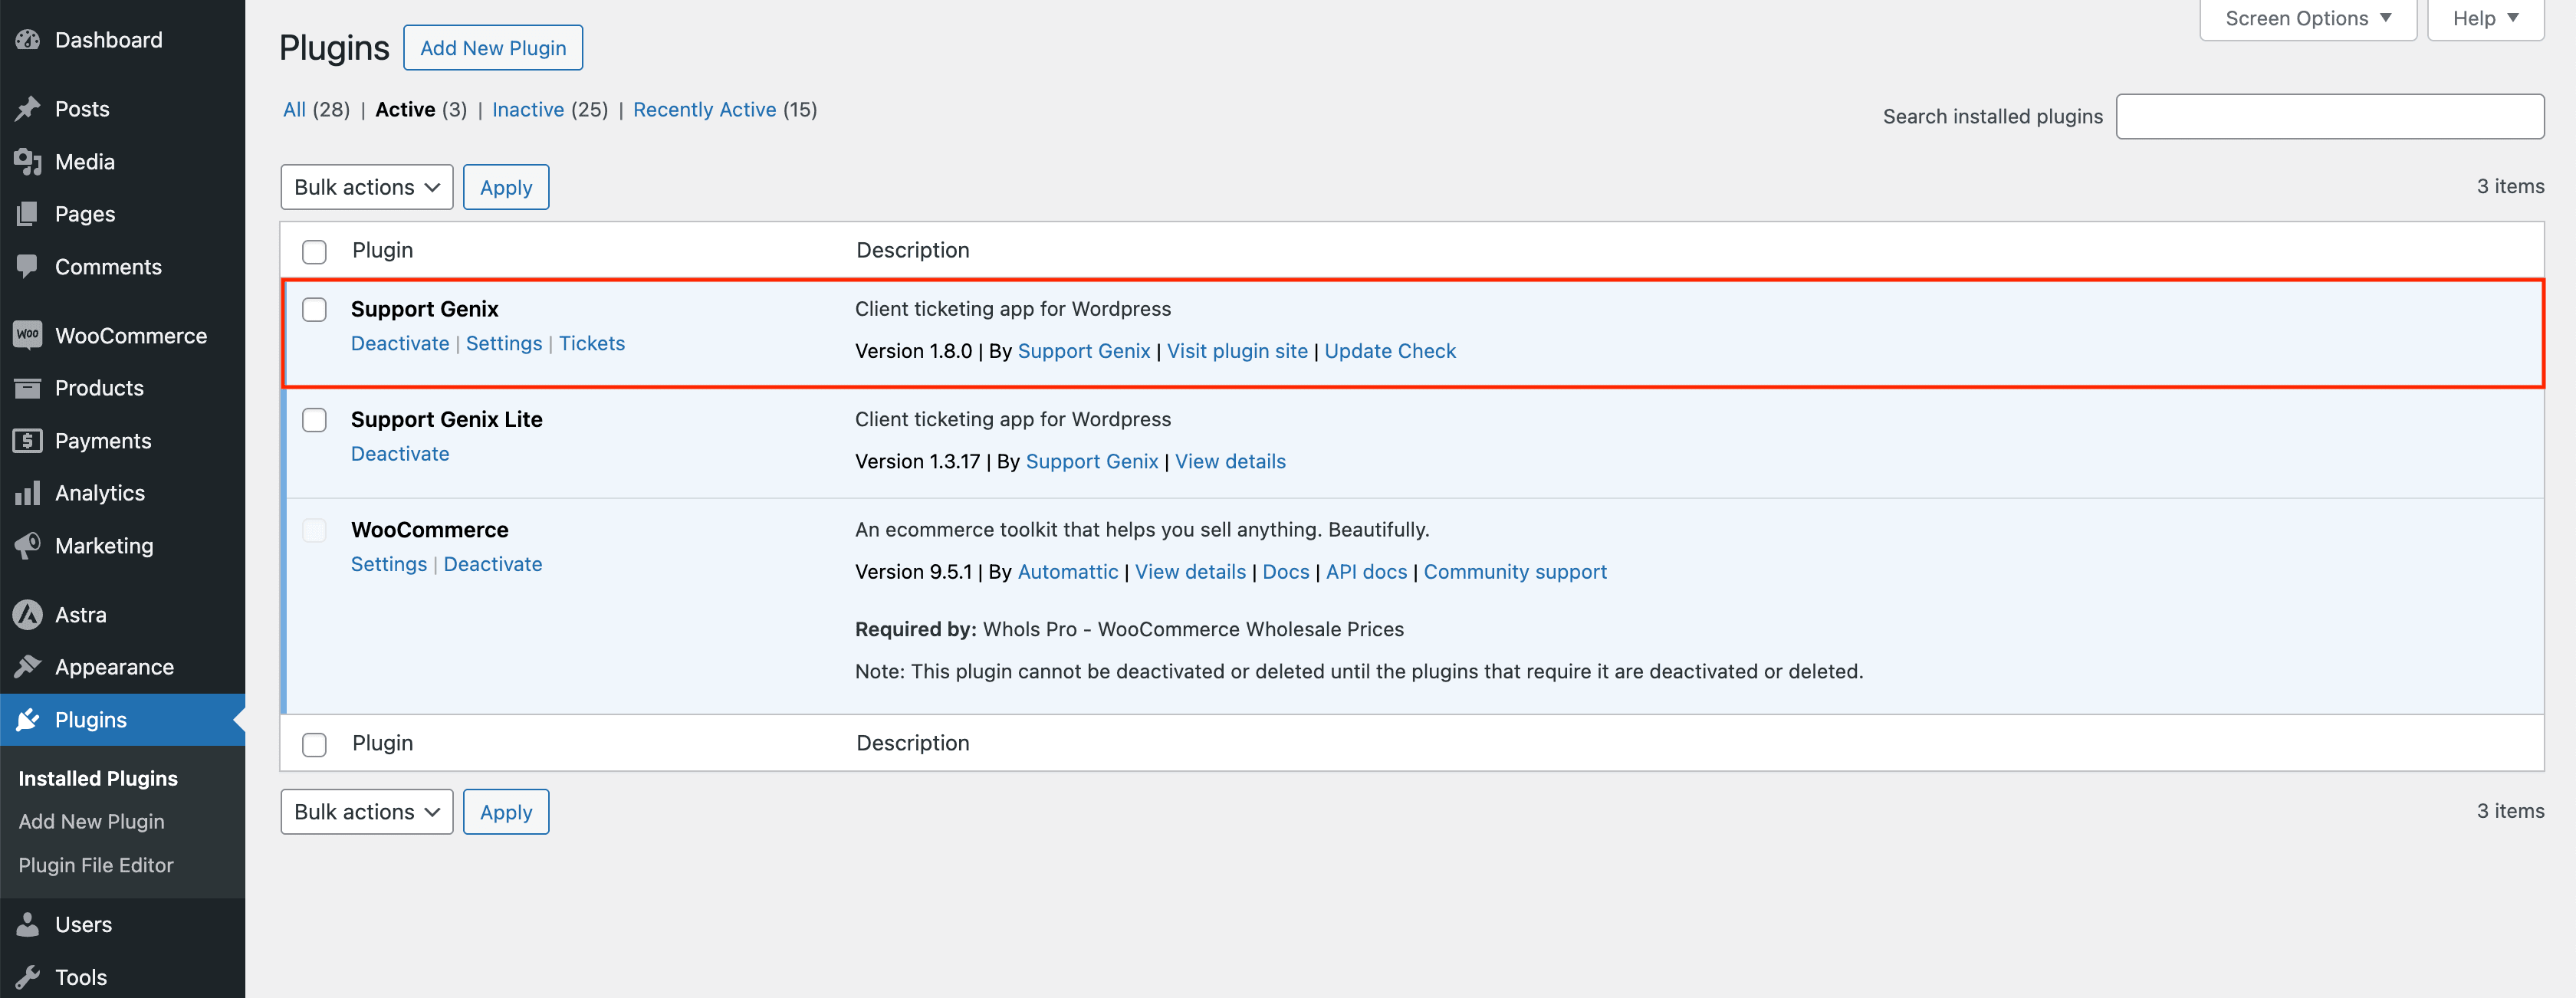Image resolution: width=2576 pixels, height=998 pixels.
Task: Open Installed Plugins from the sidebar submenu
Action: 97,777
